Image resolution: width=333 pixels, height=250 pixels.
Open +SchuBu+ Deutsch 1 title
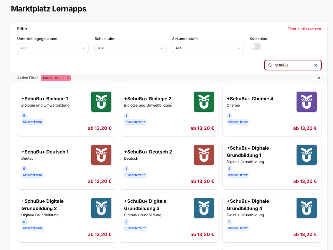click(45, 152)
